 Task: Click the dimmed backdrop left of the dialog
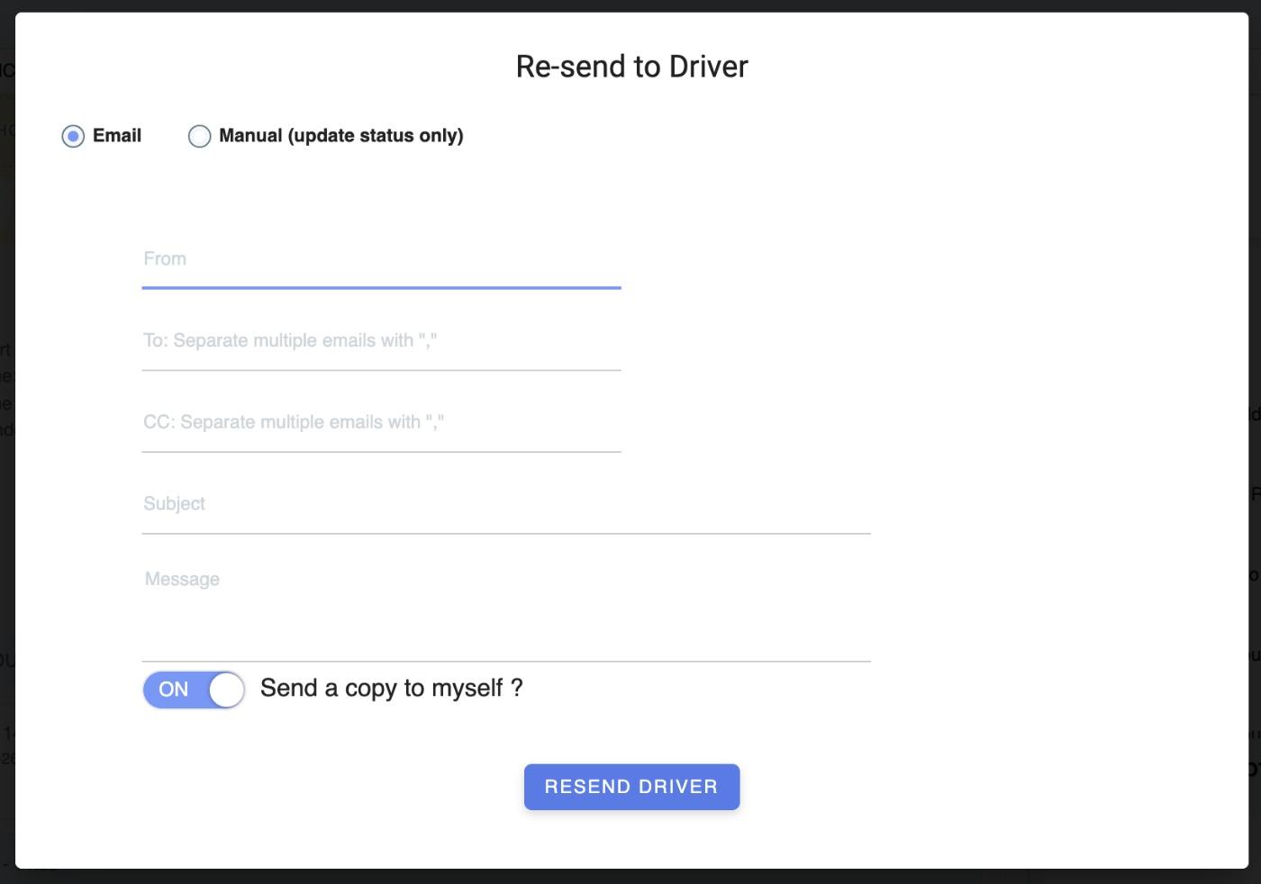click(x=7, y=450)
